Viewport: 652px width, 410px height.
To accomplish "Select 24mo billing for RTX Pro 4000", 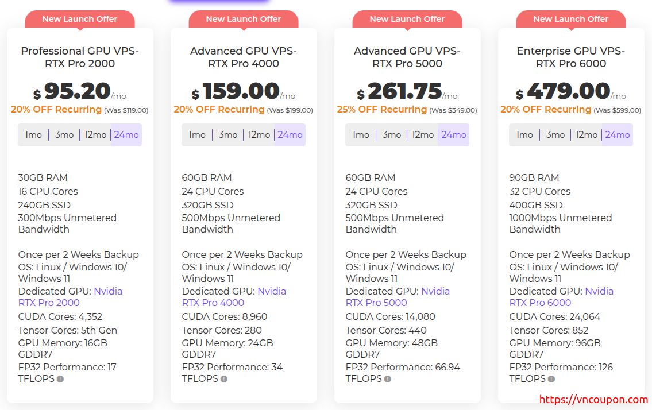I will coord(290,135).
